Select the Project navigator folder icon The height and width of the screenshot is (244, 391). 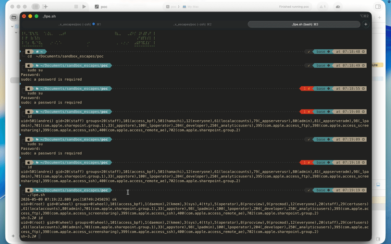(x=14, y=18)
